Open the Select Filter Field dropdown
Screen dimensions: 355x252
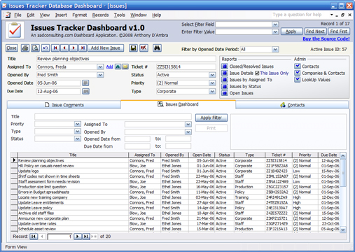coord(275,24)
